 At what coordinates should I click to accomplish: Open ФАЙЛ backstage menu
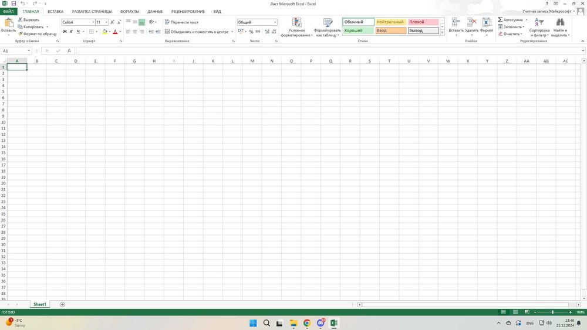click(x=8, y=12)
